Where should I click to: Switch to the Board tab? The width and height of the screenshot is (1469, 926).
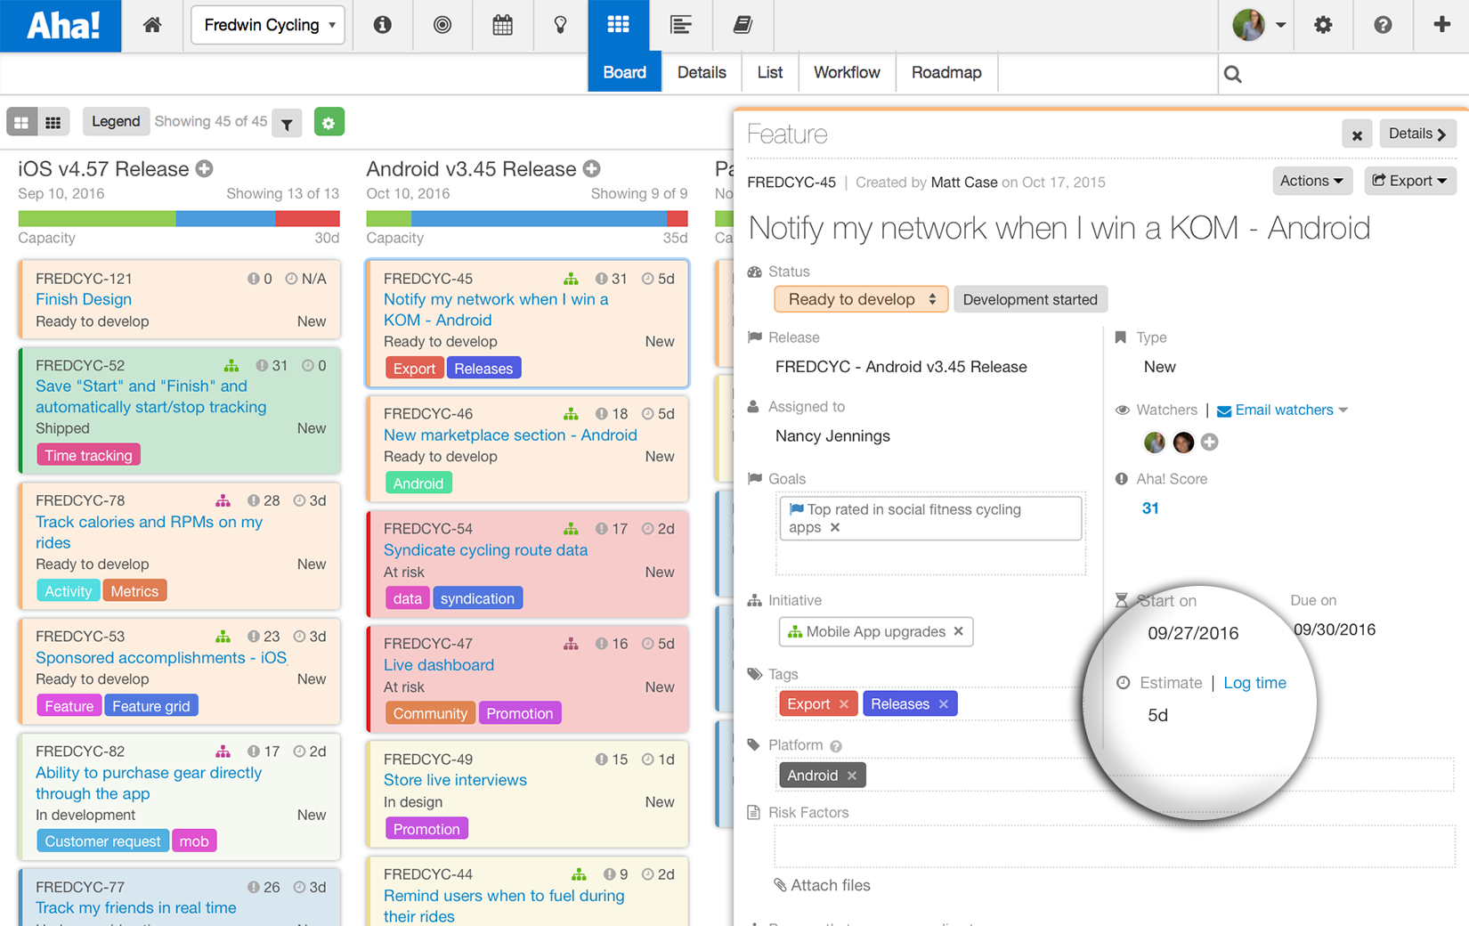pyautogui.click(x=624, y=72)
